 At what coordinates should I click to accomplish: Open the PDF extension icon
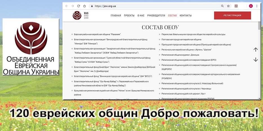click(236, 6)
